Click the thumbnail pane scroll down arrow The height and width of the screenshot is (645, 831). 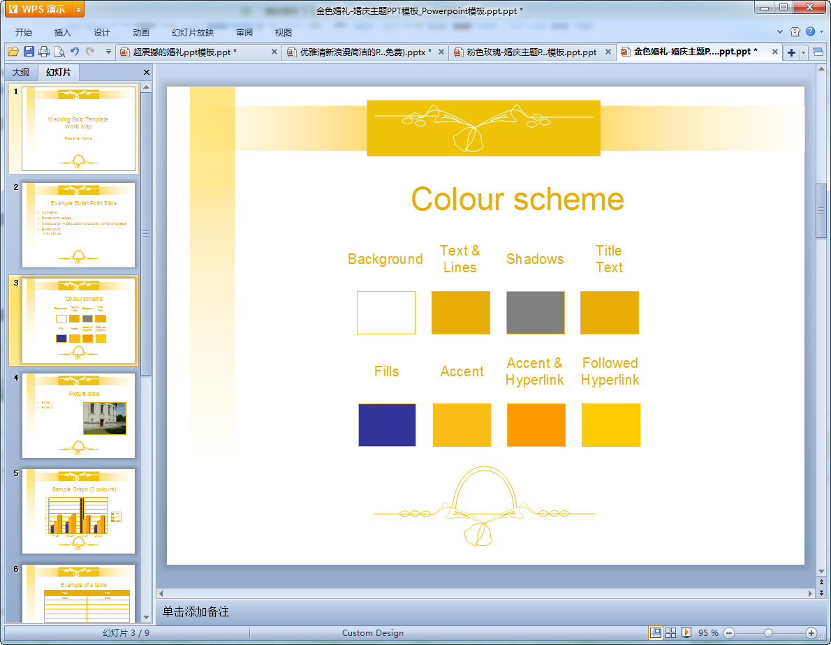(x=146, y=618)
